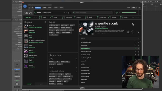162x91 pixels.
Task: Filter by arp & seq type
Action: 65,25
